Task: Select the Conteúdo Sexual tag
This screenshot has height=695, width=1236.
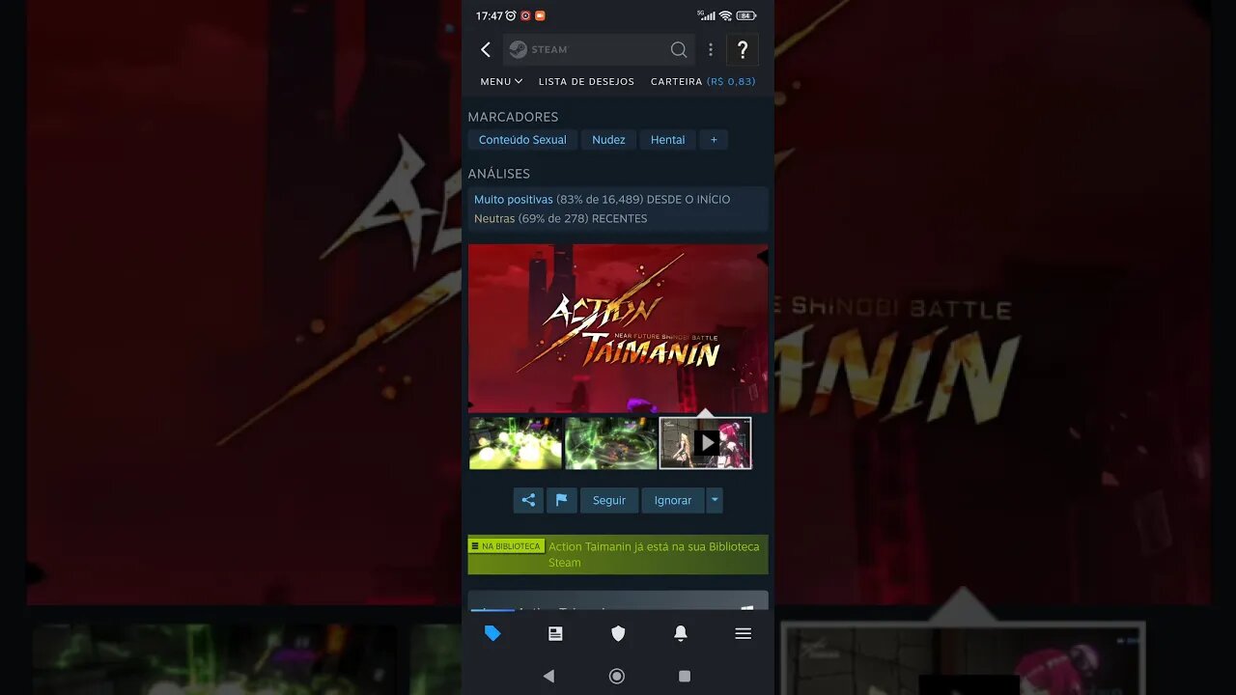Action: 522,140
